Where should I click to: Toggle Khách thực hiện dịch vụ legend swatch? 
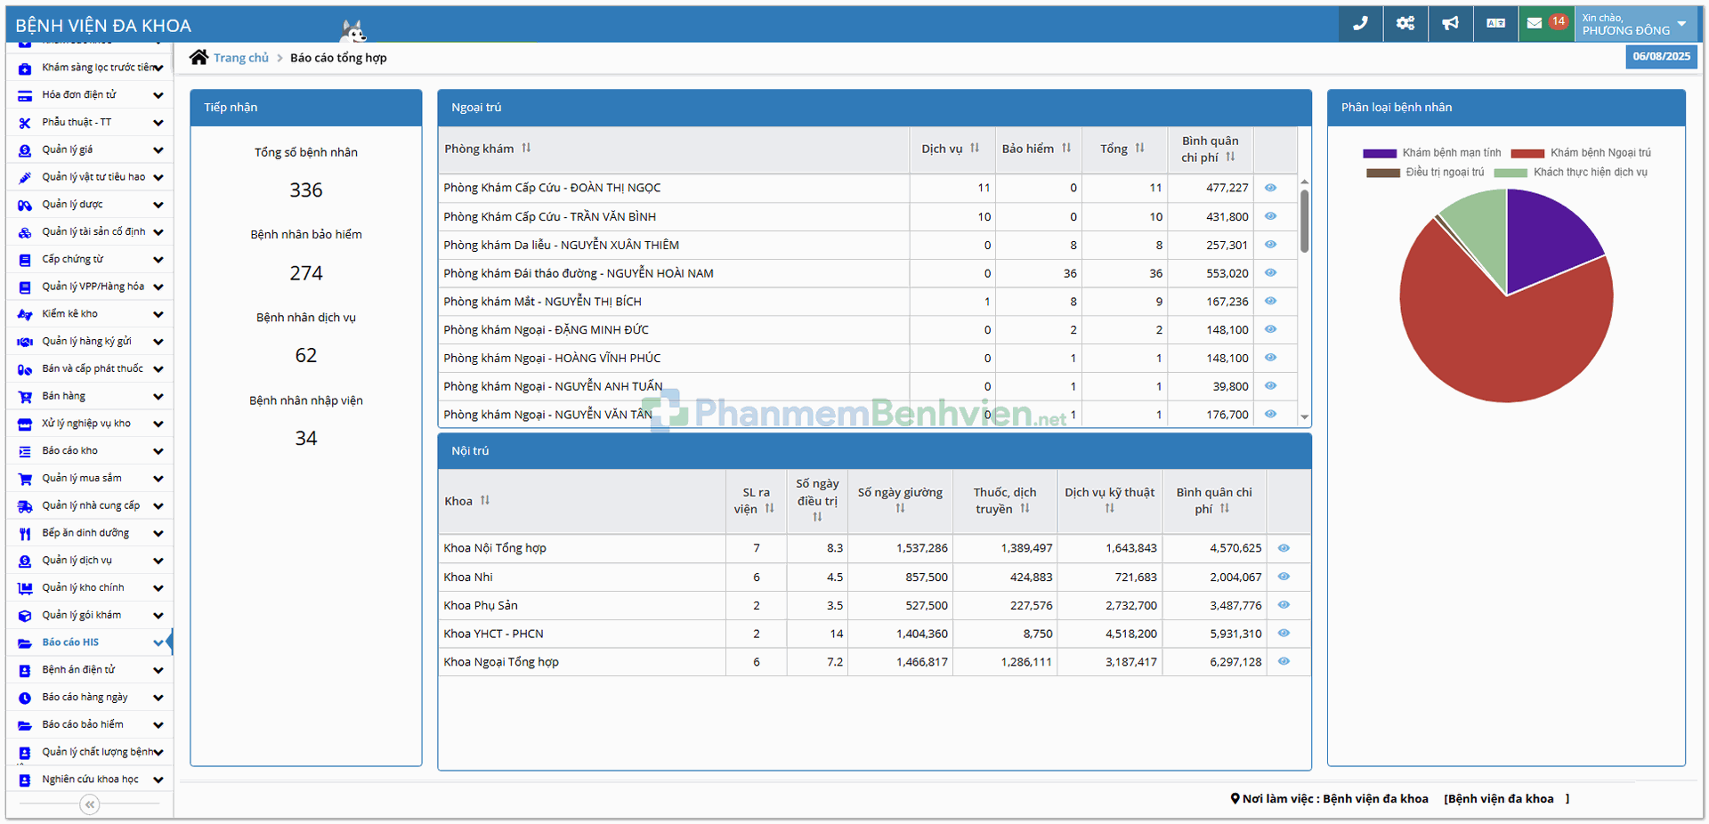click(x=1511, y=173)
